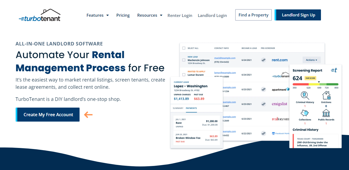This screenshot has width=349, height=170.
Task: Click the Find a Property button
Action: tap(254, 15)
